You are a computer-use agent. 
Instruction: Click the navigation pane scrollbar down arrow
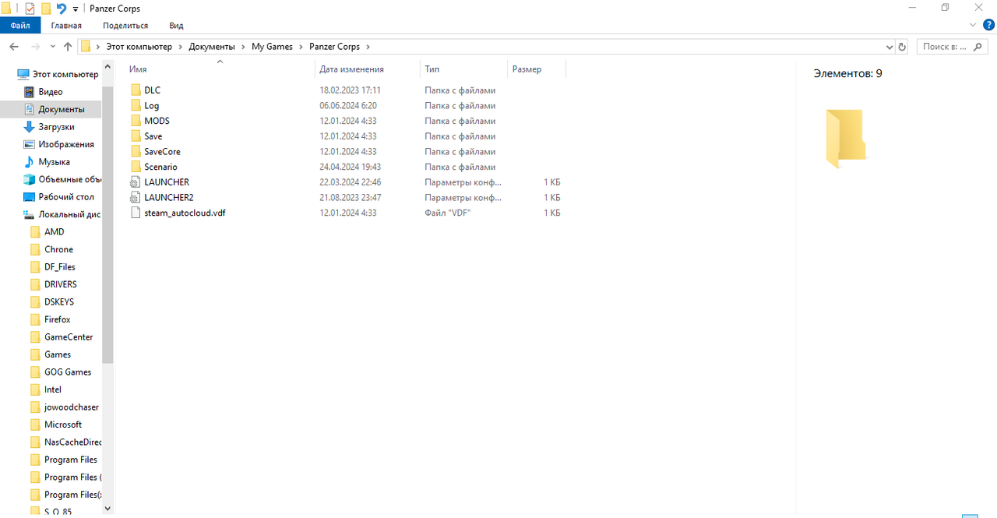click(x=107, y=509)
